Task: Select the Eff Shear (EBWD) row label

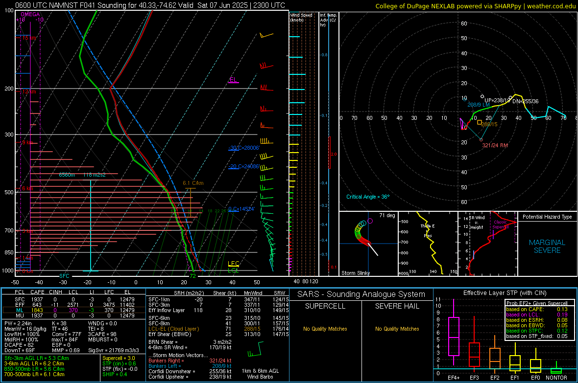Action: coord(170,334)
